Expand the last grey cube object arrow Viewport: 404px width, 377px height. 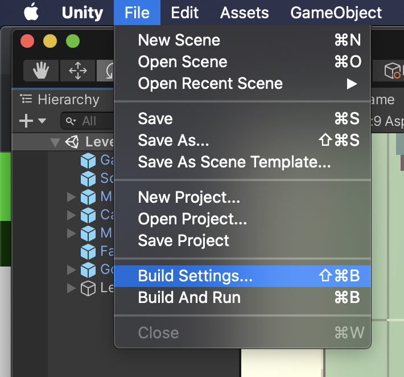(x=71, y=288)
